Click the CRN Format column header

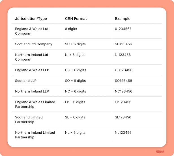pyautogui.click(x=76, y=18)
